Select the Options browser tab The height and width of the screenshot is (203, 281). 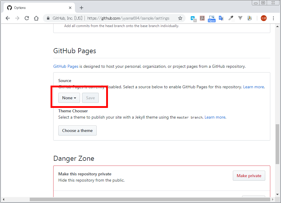[x=39, y=8]
